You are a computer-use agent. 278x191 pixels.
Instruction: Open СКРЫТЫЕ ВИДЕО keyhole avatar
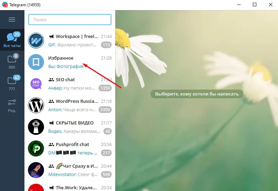coord(36,127)
